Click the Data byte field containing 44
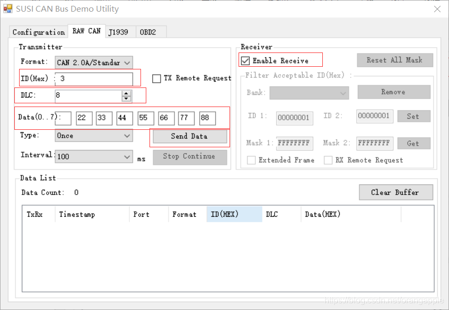 [125, 118]
